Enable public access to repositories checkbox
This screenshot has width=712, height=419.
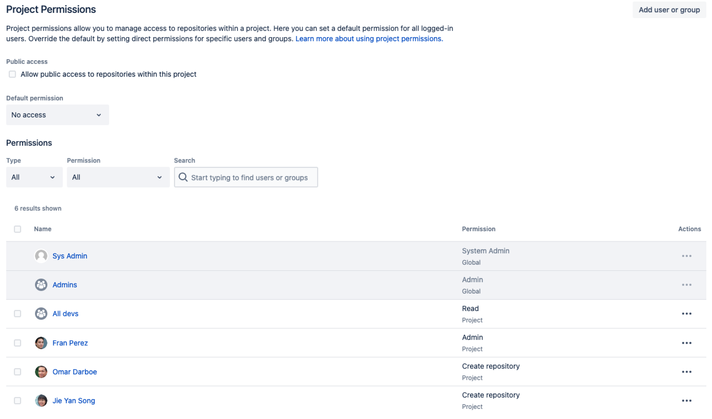[12, 74]
